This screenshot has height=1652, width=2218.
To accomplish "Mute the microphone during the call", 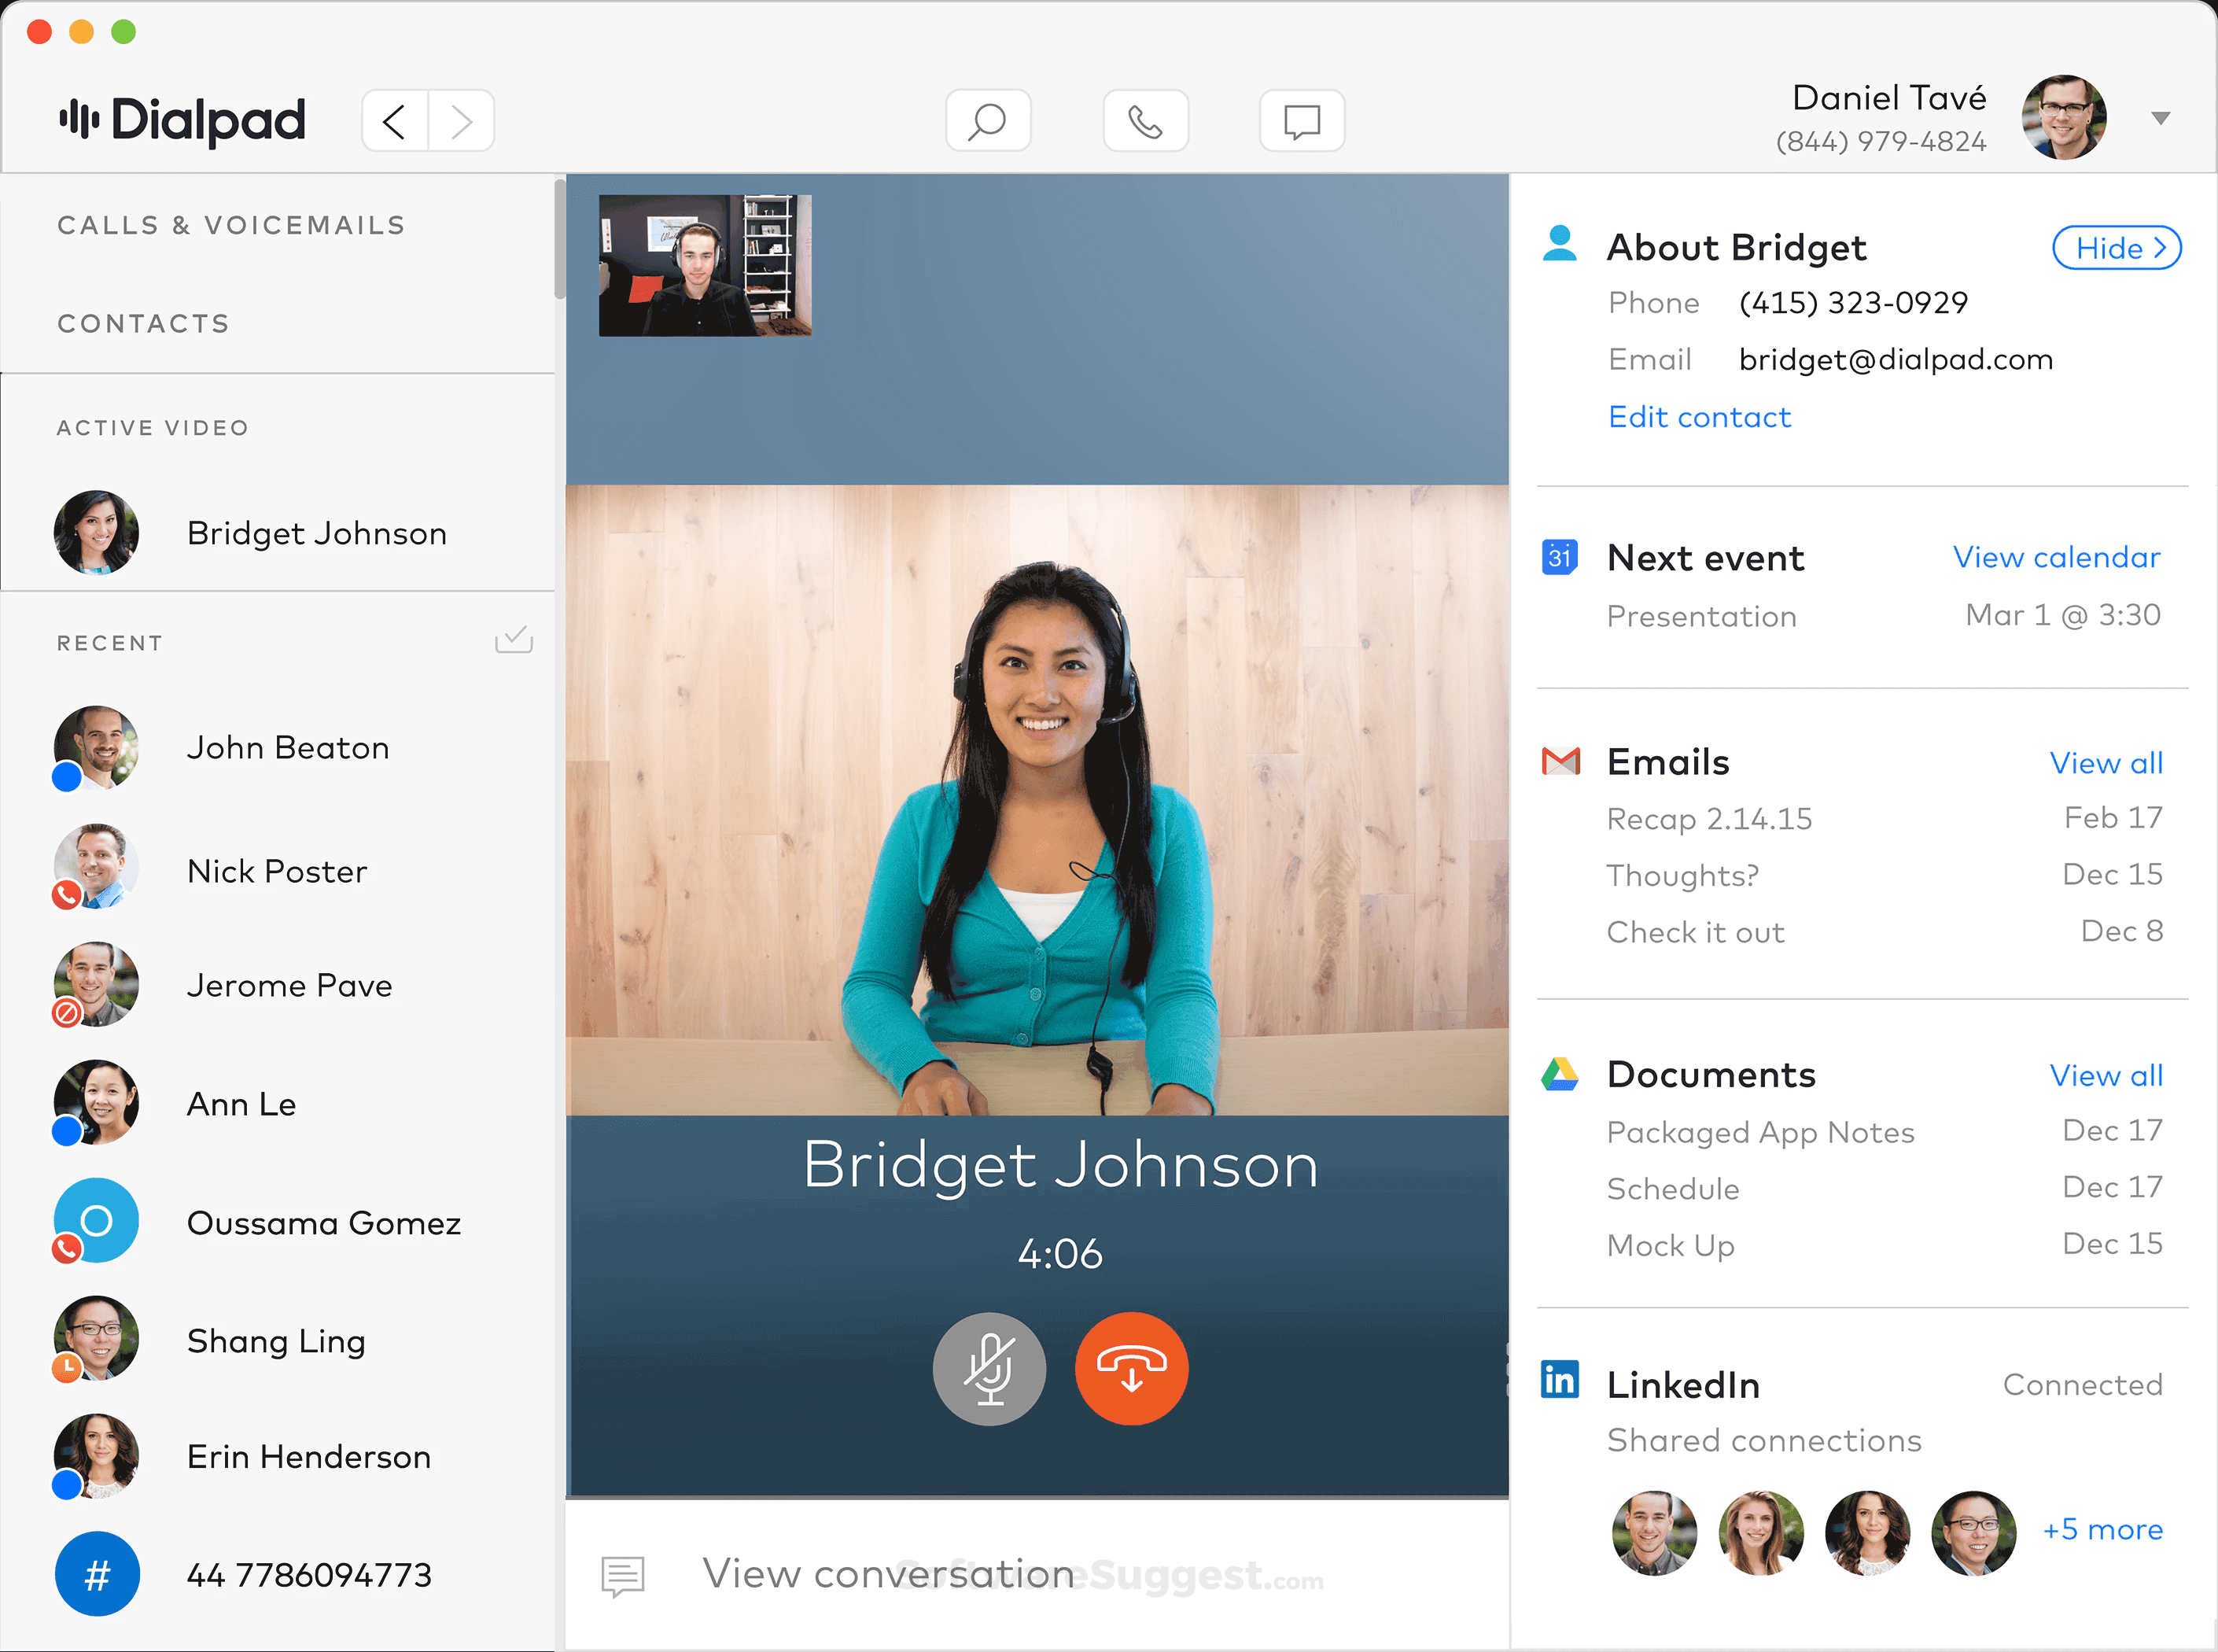I will tap(989, 1368).
